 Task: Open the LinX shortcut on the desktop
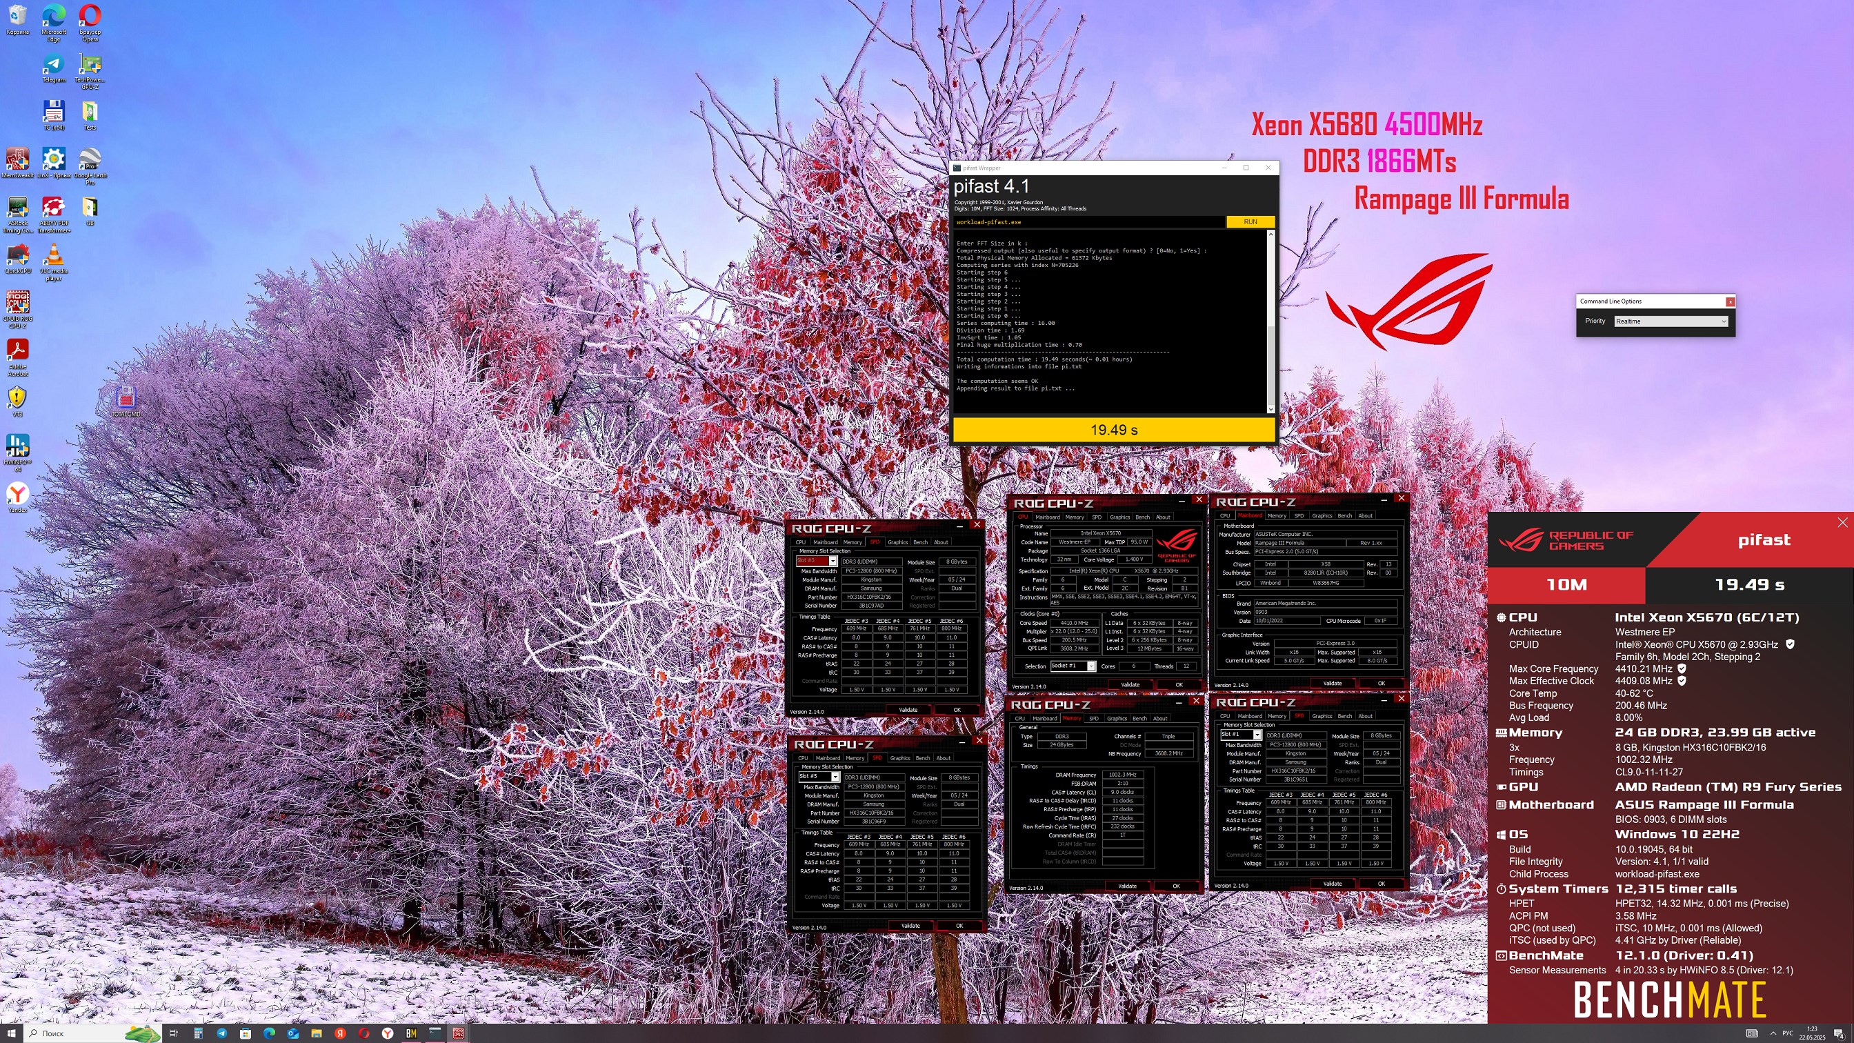click(53, 163)
